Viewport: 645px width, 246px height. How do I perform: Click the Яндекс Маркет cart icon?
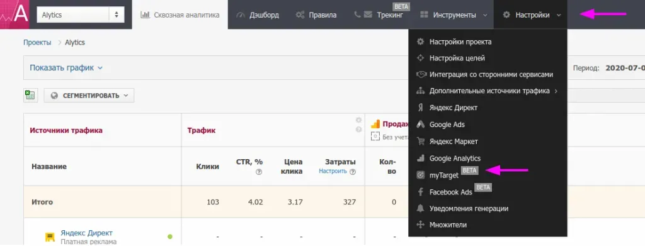pyautogui.click(x=420, y=142)
